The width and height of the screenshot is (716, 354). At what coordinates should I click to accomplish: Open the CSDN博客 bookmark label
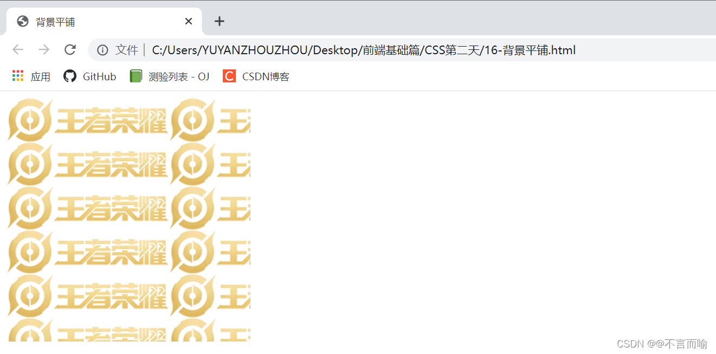(266, 76)
